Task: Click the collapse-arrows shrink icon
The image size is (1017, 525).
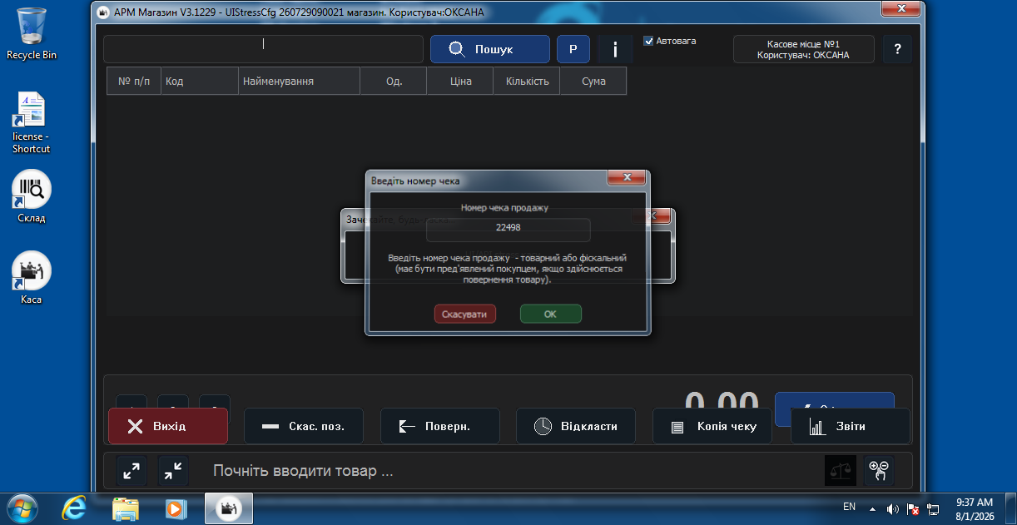Action: (x=173, y=471)
